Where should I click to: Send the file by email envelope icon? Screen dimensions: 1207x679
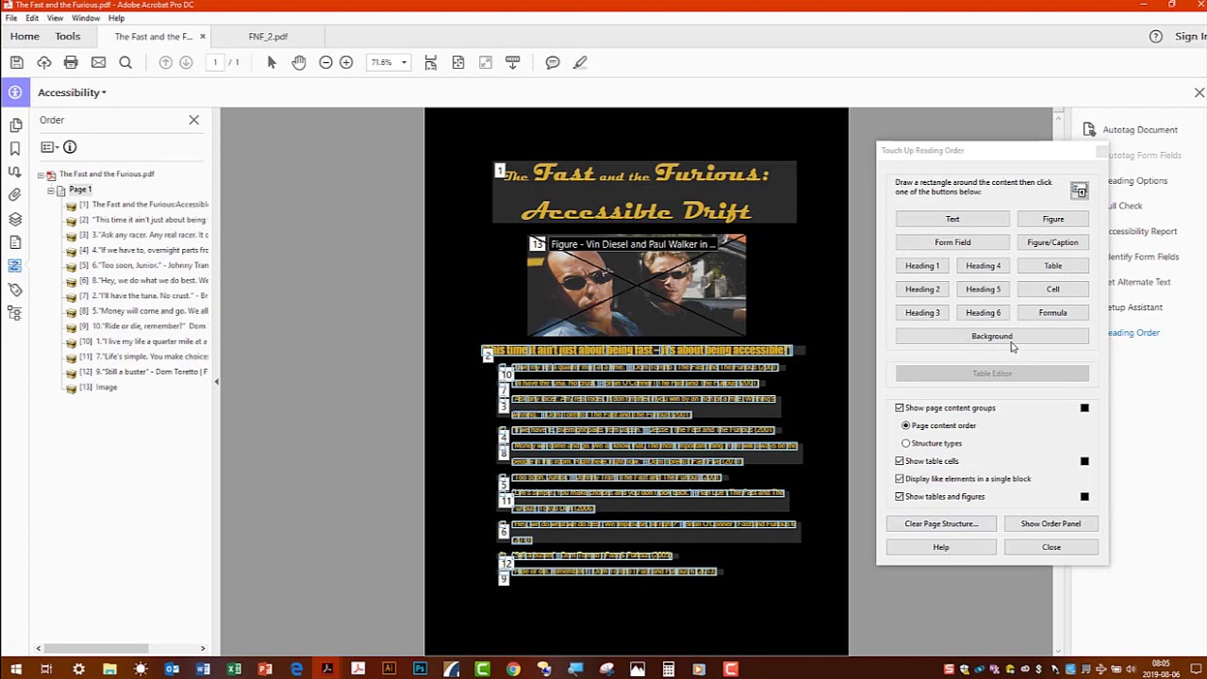(x=98, y=62)
